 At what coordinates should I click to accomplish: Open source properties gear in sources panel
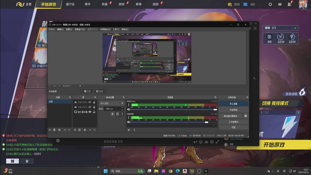pyautogui.click(x=84, y=129)
